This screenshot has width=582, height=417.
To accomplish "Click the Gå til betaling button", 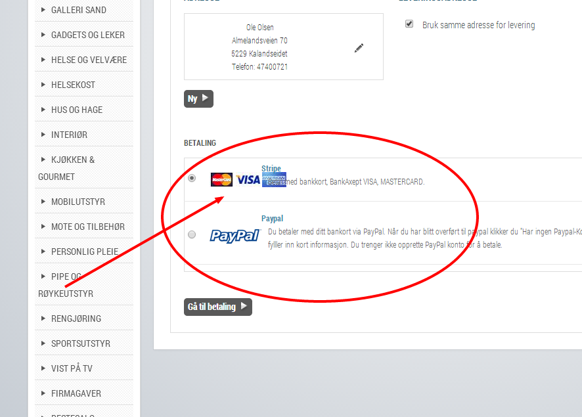I will coord(218,307).
